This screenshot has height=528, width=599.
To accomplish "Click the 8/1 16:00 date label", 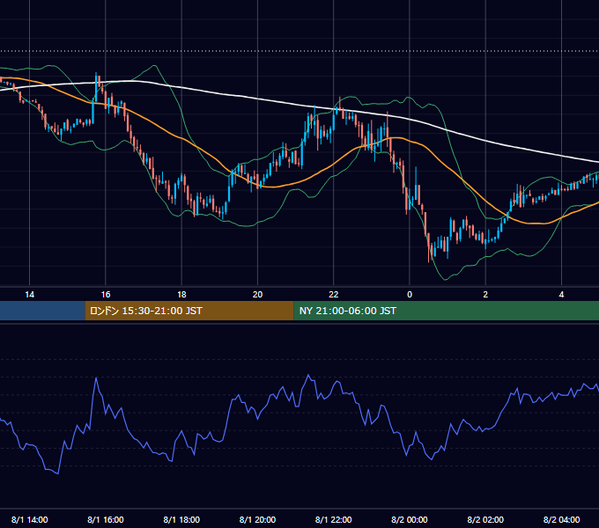I will point(106,519).
